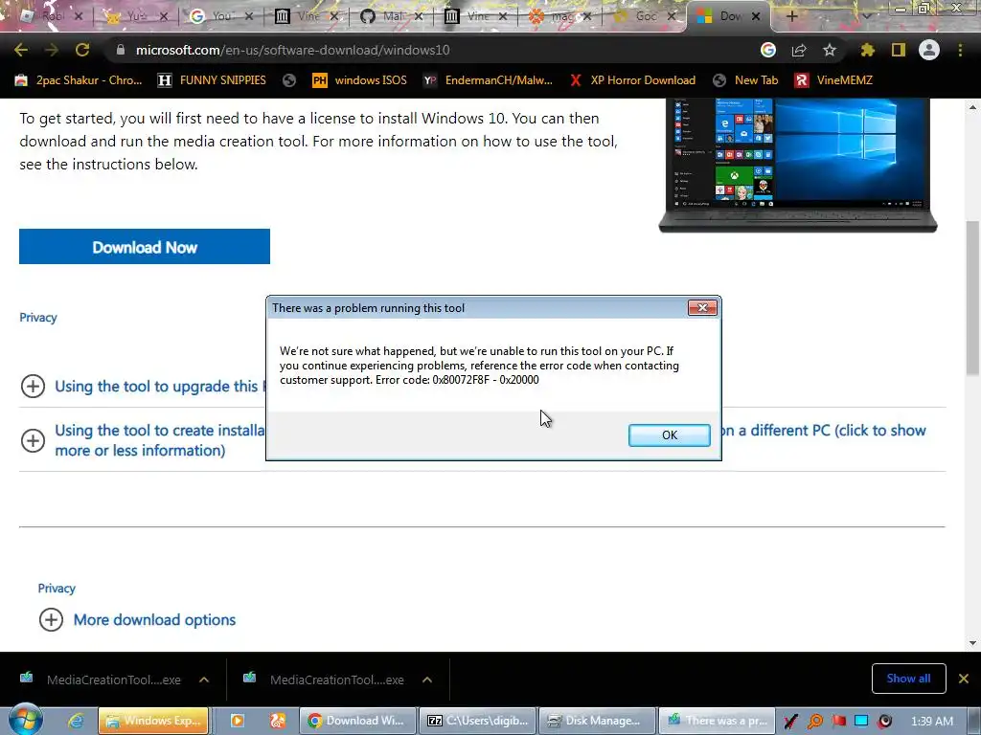The image size is (981, 735).
Task: Open Privacy link below Download Now
Action: [38, 318]
